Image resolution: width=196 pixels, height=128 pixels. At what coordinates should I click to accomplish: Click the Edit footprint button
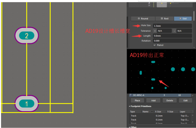185,101
